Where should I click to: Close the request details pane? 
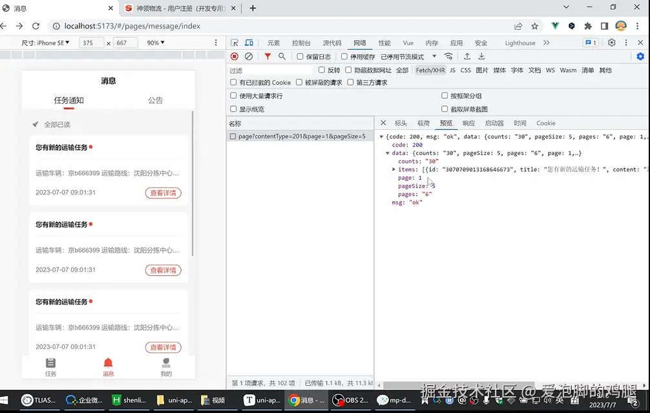(383, 123)
